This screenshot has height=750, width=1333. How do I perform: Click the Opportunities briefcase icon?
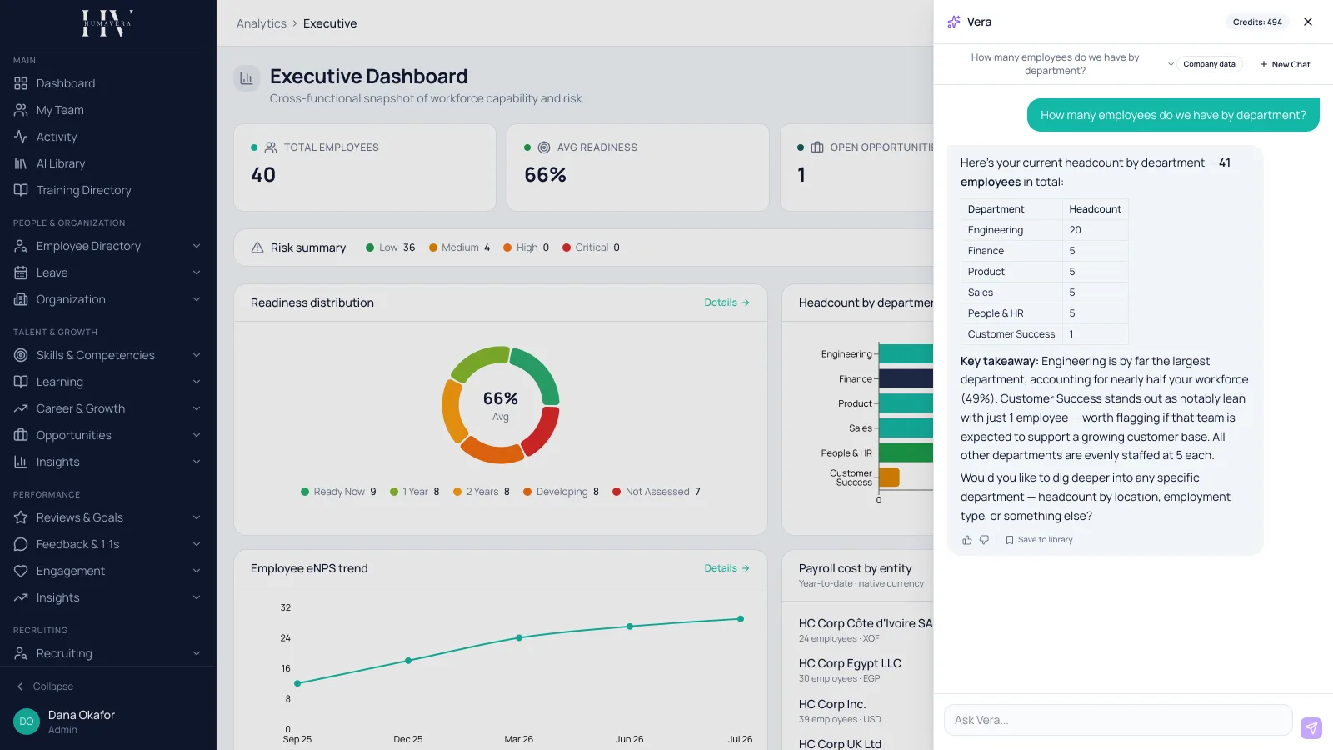[21, 435]
